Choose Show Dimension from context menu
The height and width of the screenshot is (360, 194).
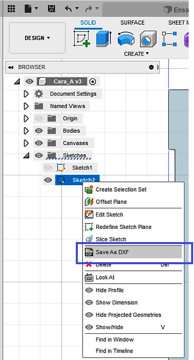pyautogui.click(x=133, y=302)
